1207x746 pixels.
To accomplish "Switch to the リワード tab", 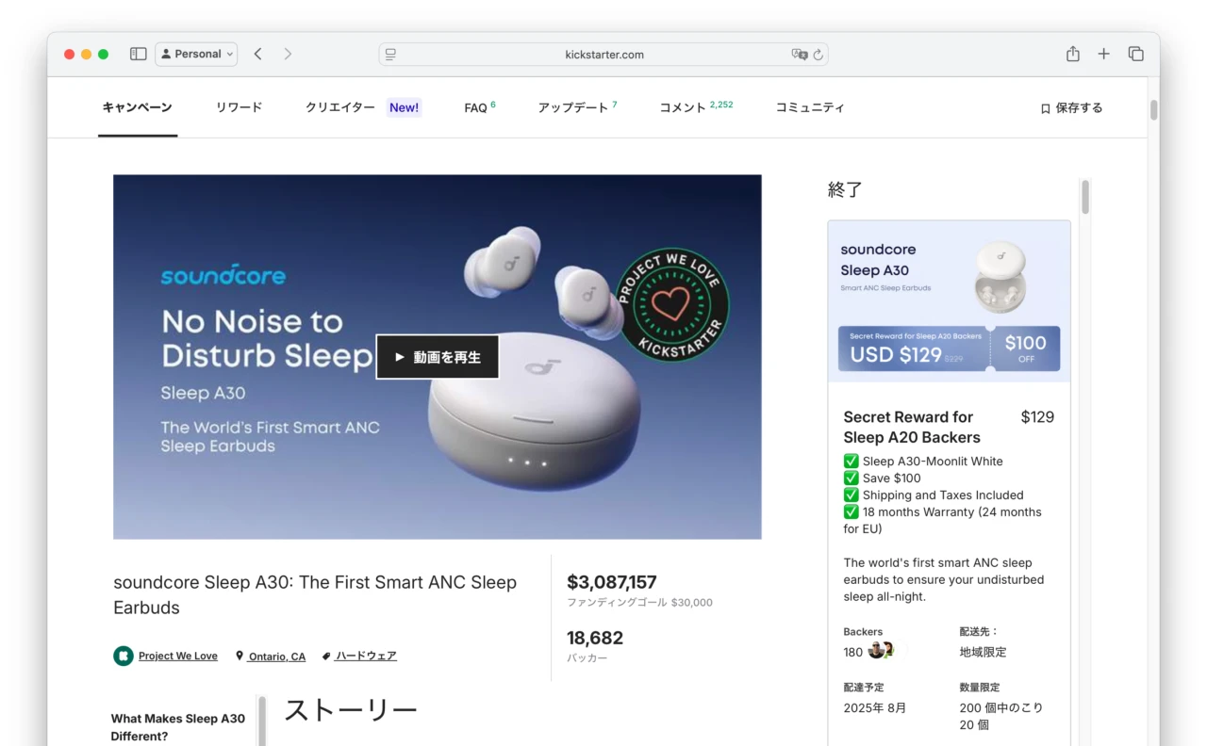I will click(x=239, y=107).
